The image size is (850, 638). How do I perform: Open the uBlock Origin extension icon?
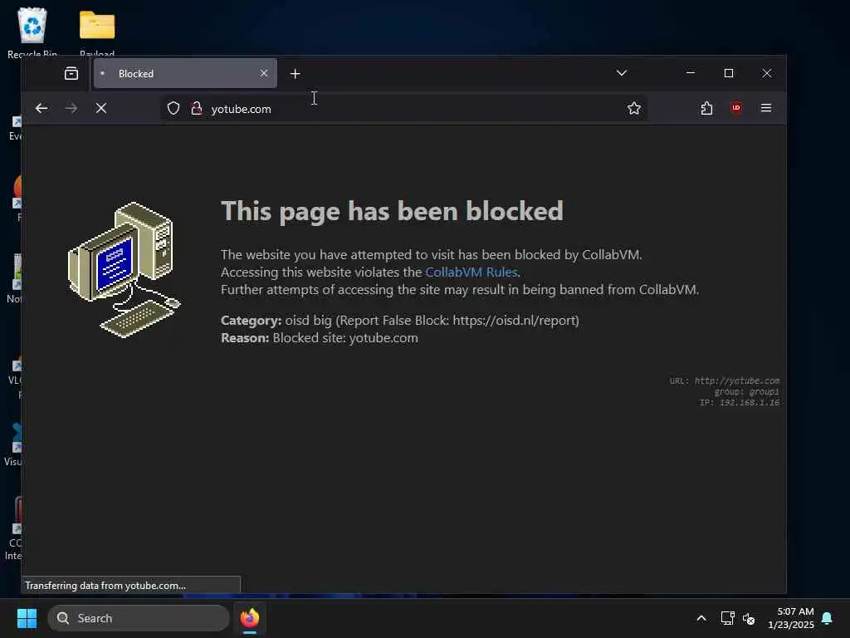click(x=736, y=108)
